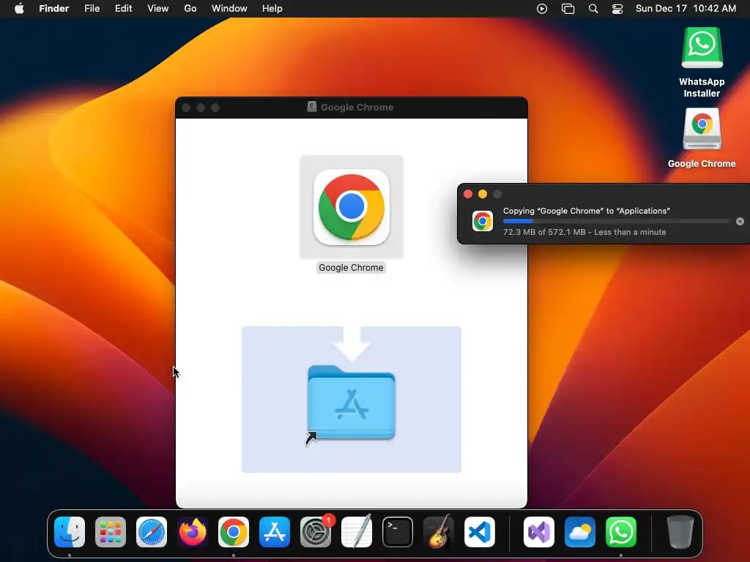Open the Weather app from the Dock

580,532
